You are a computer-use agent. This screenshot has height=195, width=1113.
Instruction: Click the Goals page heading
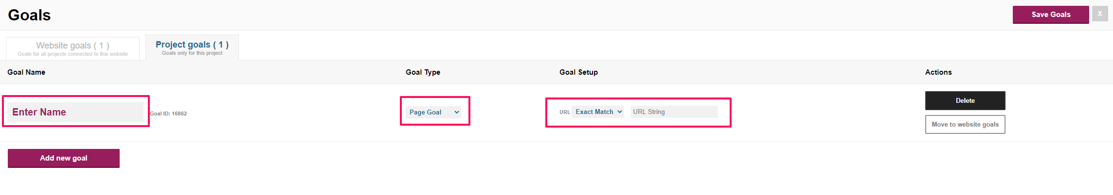[x=29, y=15]
